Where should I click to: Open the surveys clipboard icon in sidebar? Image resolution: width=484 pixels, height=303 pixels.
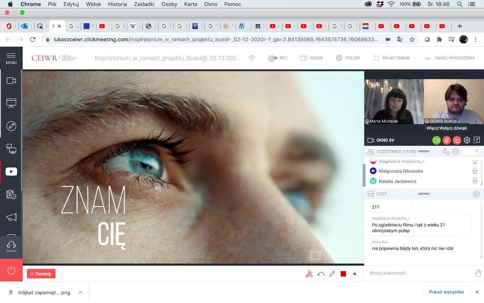pyautogui.click(x=11, y=194)
